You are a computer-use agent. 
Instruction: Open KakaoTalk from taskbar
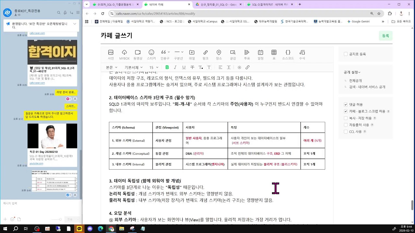(79, 228)
